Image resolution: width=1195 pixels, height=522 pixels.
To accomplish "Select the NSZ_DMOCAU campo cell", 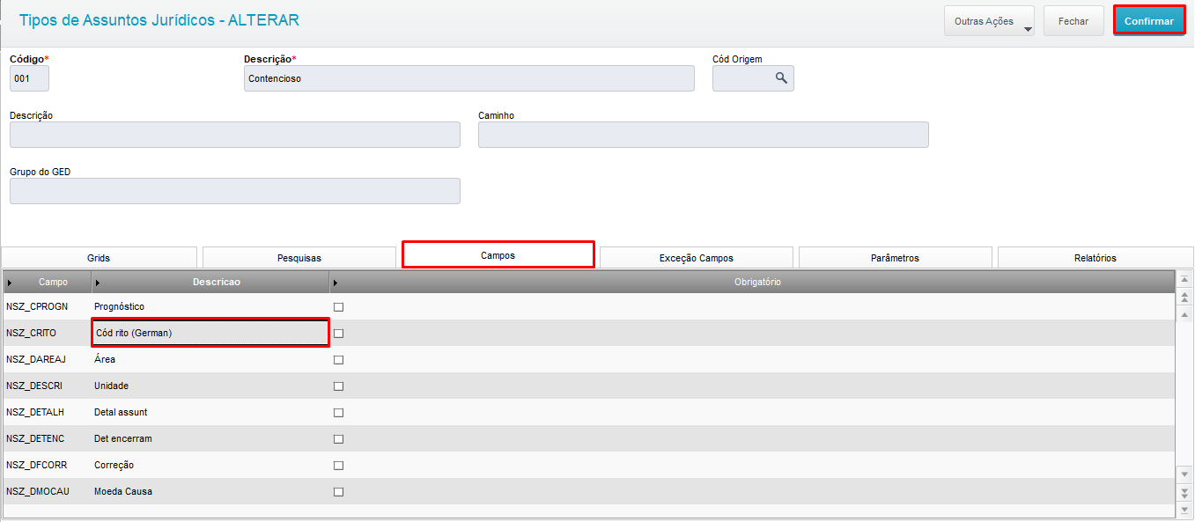I will click(x=47, y=491).
